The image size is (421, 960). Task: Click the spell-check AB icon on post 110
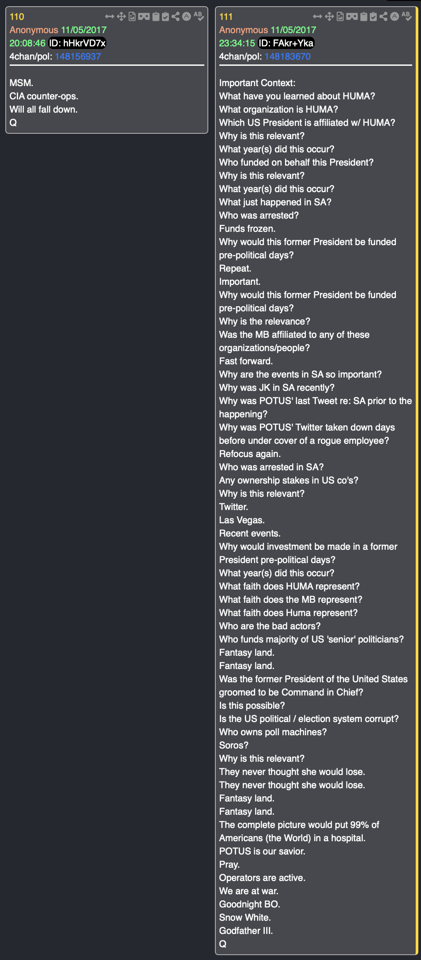point(199,16)
